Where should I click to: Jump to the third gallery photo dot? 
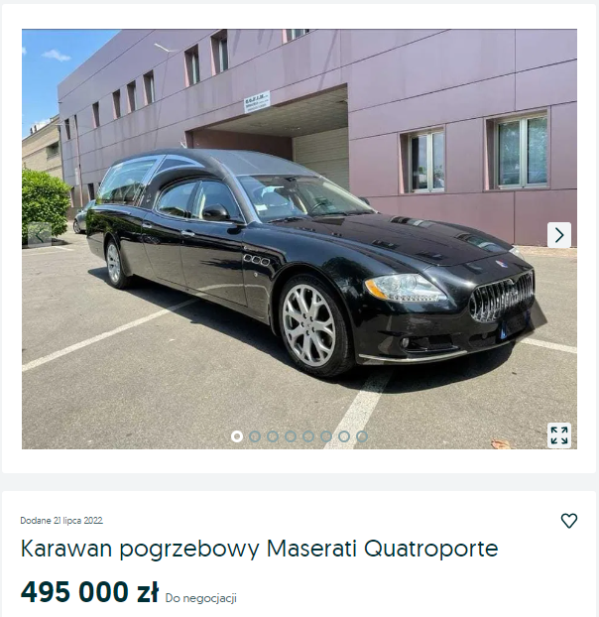(x=273, y=436)
